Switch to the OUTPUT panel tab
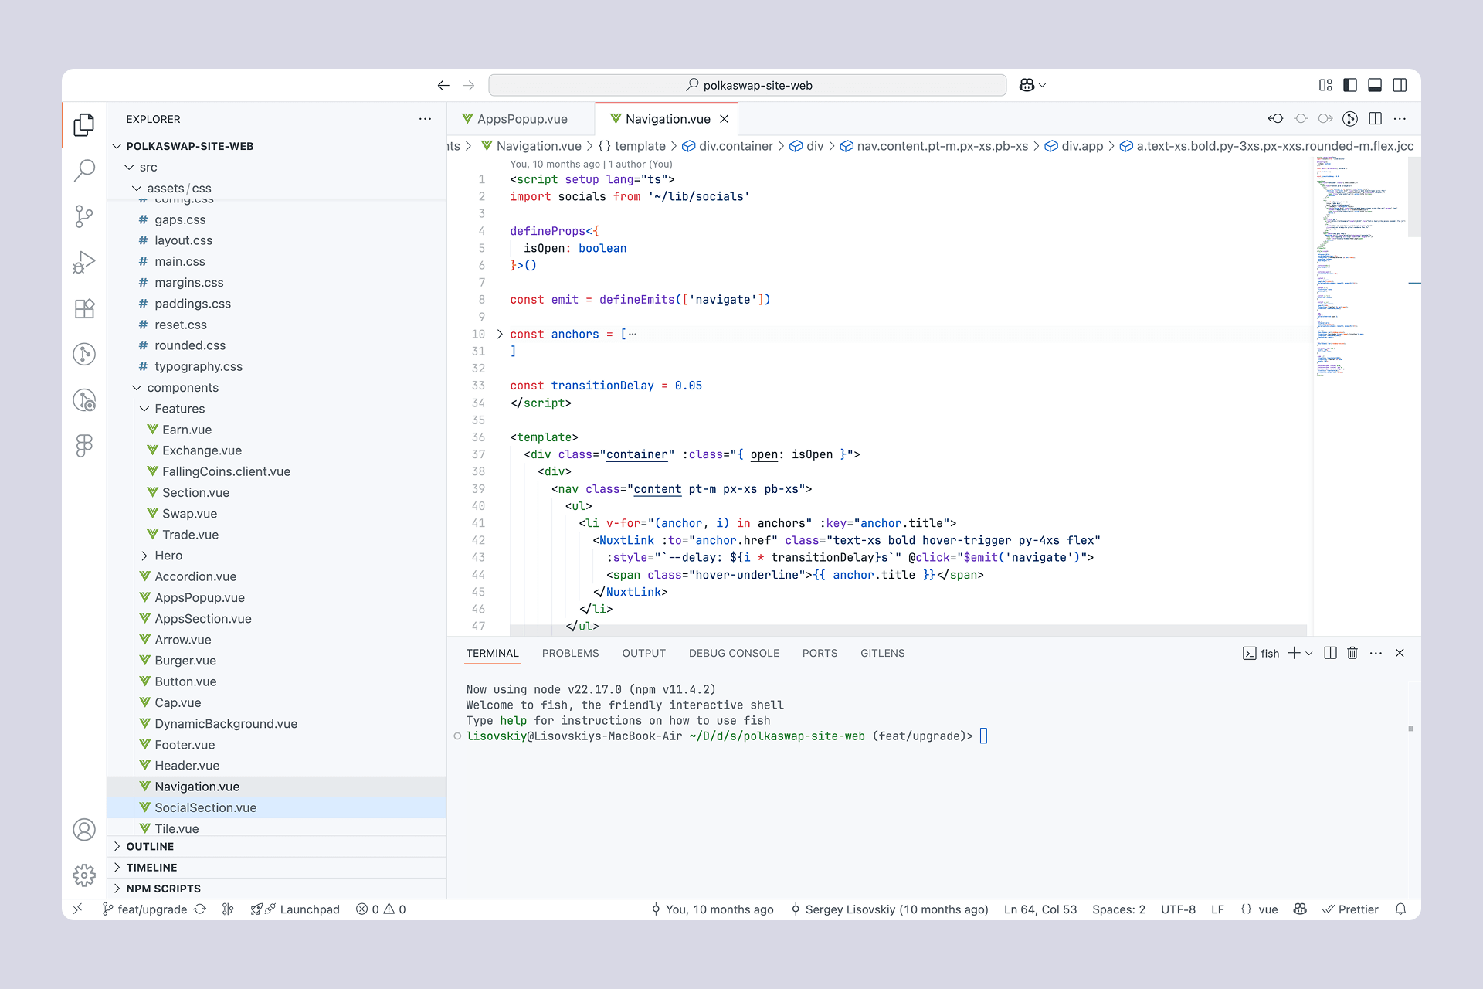Image resolution: width=1483 pixels, height=989 pixels. point(643,653)
